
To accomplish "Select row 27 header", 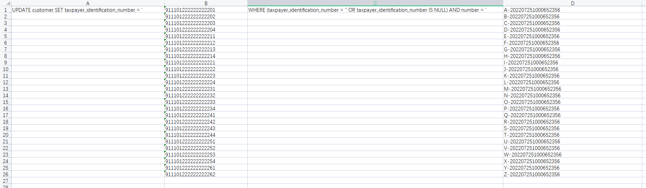I will 6,181.
